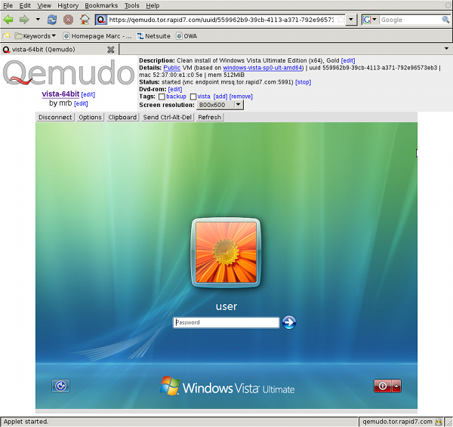Open the Bookmarks menu

[101, 5]
